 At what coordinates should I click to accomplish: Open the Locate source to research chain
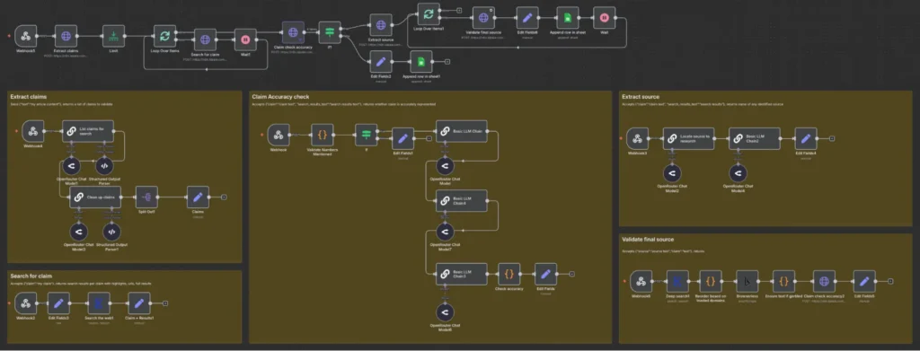689,138
